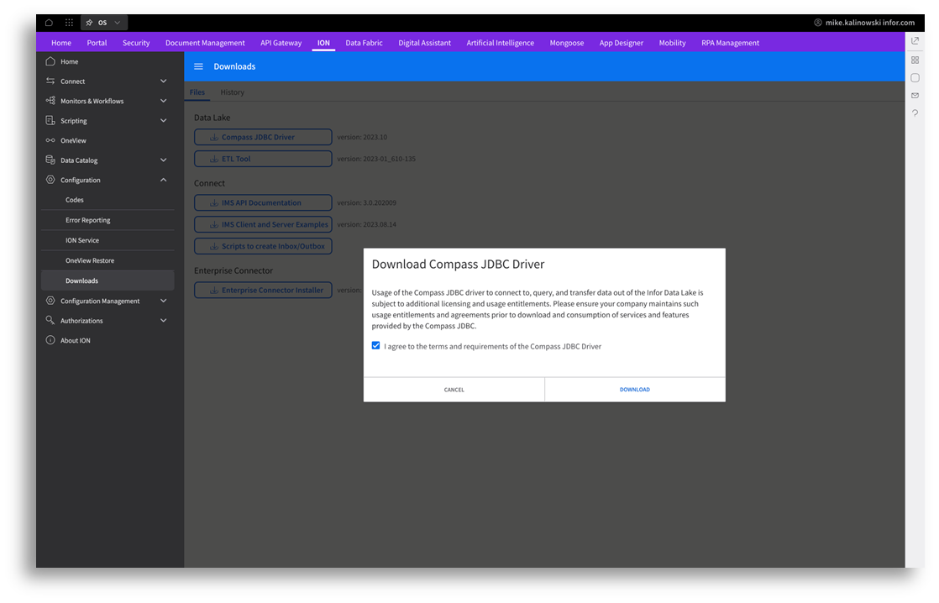Click Scripts to create Inbox/Outbox button
This screenshot has height=603, width=939.
point(263,246)
